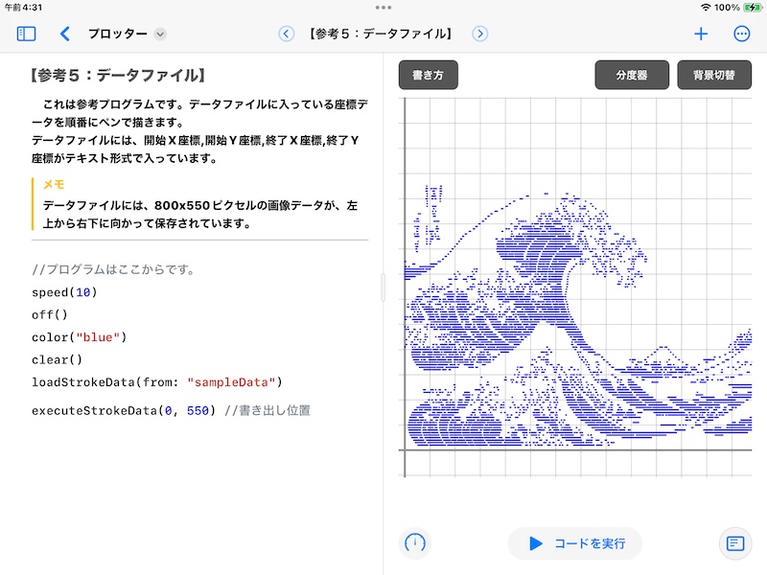Viewport: 767px width, 575px height.
Task: Open the circled ellipsis more menu
Action: click(x=741, y=34)
